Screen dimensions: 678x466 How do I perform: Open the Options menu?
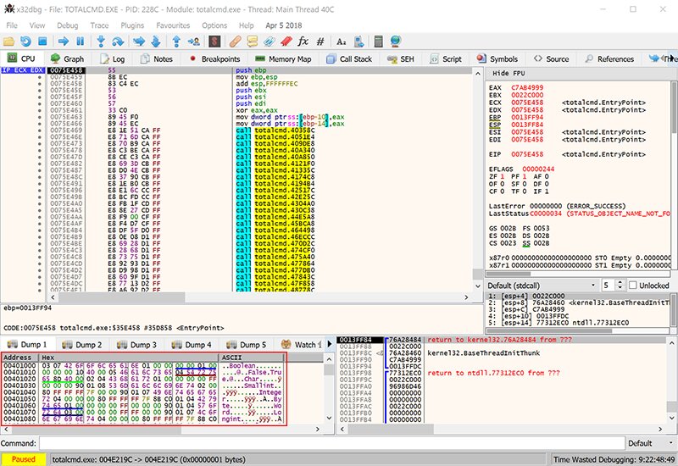click(214, 25)
